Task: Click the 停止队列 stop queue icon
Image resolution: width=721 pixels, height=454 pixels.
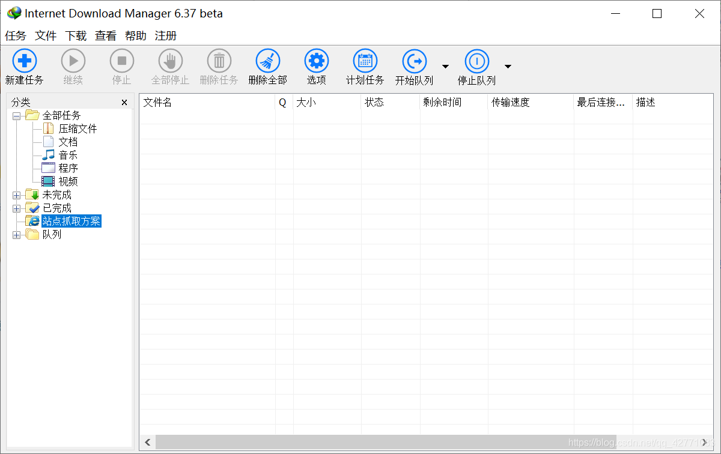Action: [477, 61]
